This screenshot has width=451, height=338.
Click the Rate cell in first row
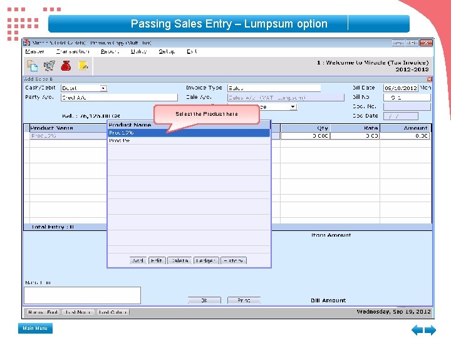pos(355,136)
